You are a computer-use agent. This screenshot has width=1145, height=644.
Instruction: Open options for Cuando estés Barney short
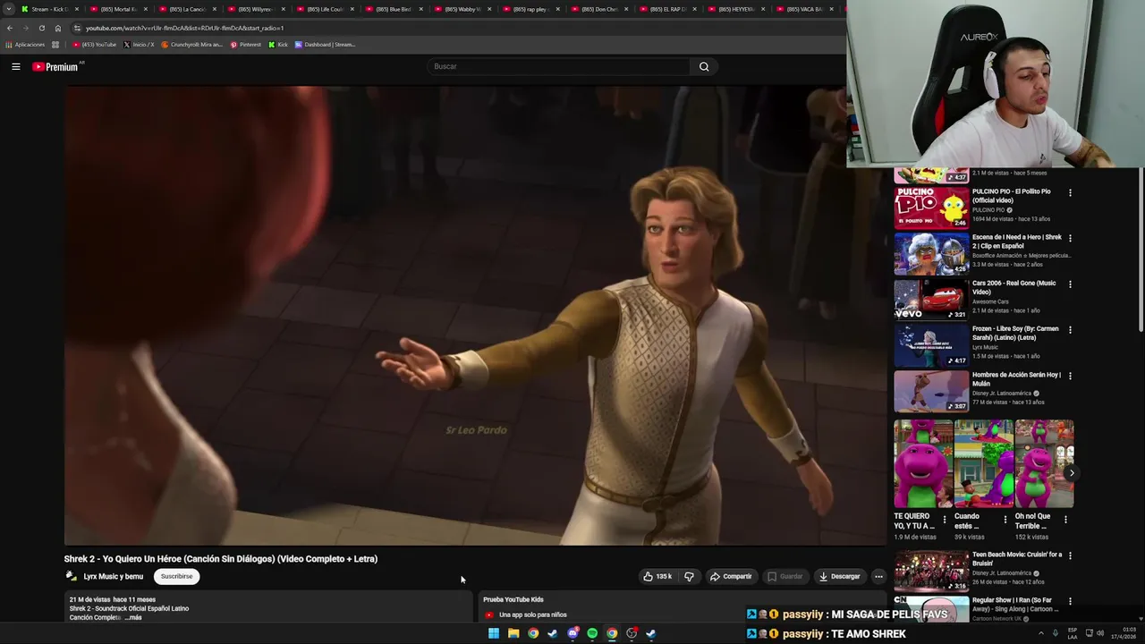tap(1005, 519)
